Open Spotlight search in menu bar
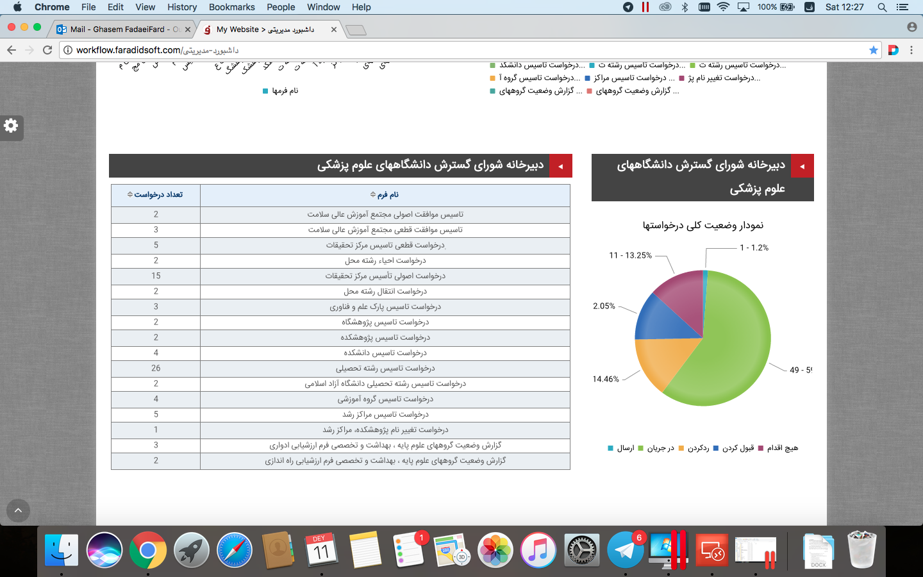923x577 pixels. pos(882,7)
